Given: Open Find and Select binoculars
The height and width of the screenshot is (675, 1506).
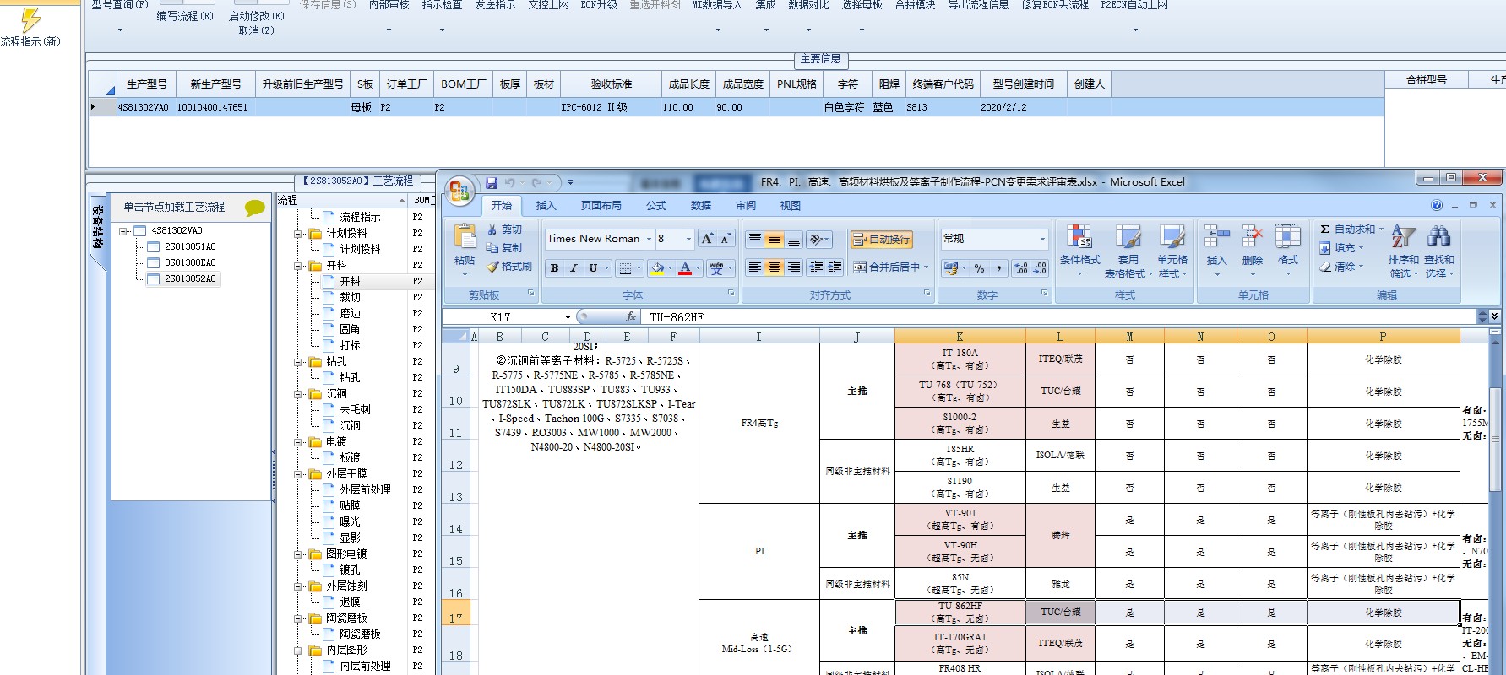Looking at the screenshot, I should pyautogui.click(x=1438, y=250).
